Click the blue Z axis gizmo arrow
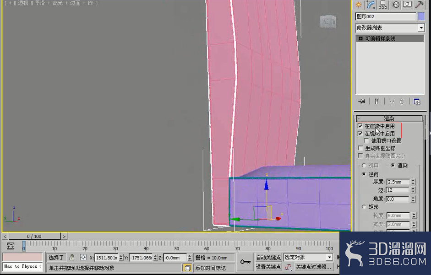 click(266, 184)
